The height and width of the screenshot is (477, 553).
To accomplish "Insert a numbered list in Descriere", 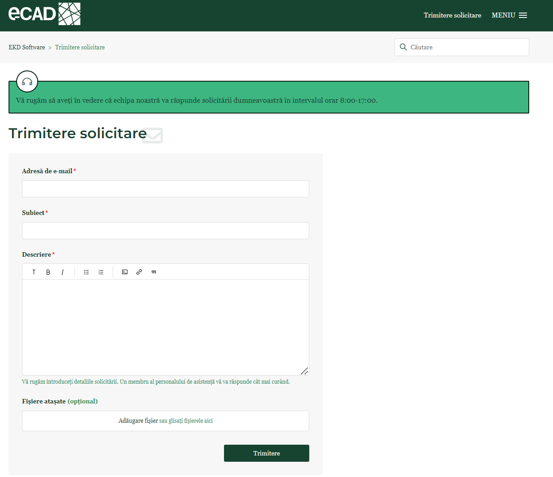I will tap(101, 272).
